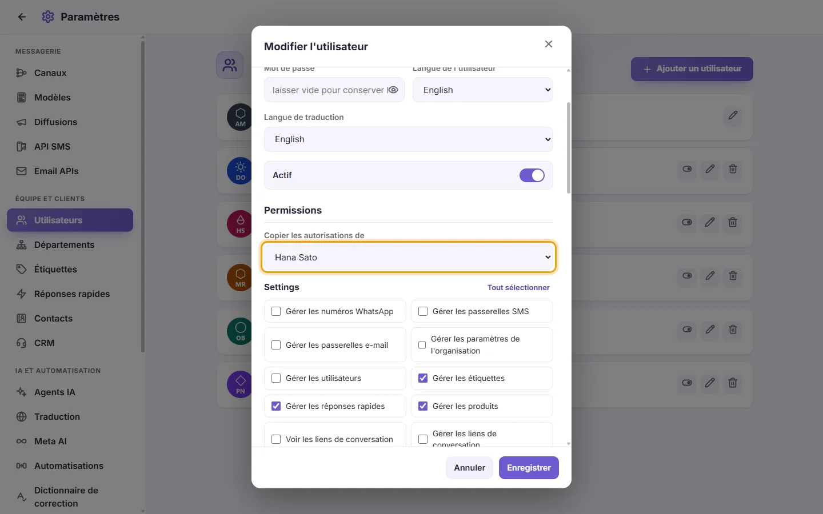Turn off the Actif switch
Viewport: 823px width, 514px height.
532,175
